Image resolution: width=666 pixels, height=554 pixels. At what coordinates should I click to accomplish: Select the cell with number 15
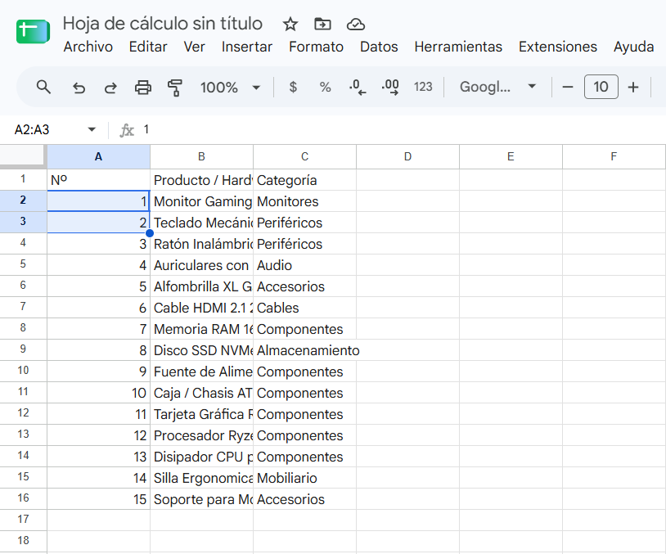[x=98, y=499]
